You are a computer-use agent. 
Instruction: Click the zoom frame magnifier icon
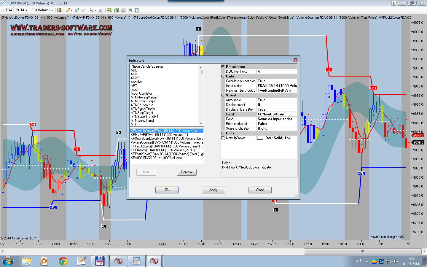101,10
